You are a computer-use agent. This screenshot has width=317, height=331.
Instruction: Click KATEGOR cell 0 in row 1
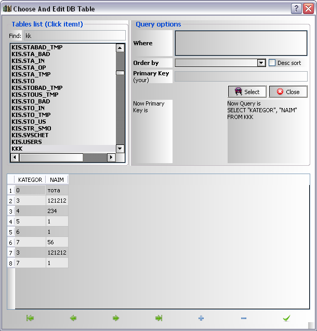(30, 190)
